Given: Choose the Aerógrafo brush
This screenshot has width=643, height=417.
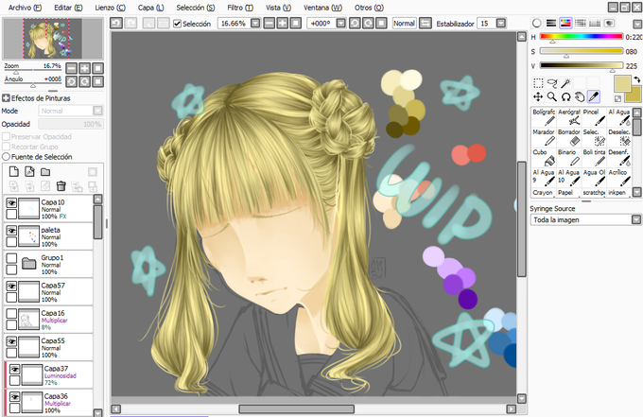Looking at the screenshot, I should [569, 117].
